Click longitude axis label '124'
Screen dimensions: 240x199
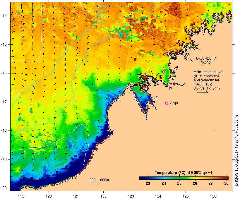(158, 196)
